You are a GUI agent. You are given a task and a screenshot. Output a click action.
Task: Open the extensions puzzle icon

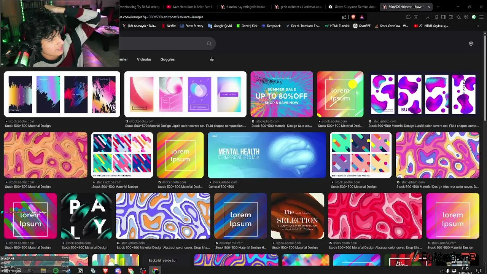[x=408, y=17]
